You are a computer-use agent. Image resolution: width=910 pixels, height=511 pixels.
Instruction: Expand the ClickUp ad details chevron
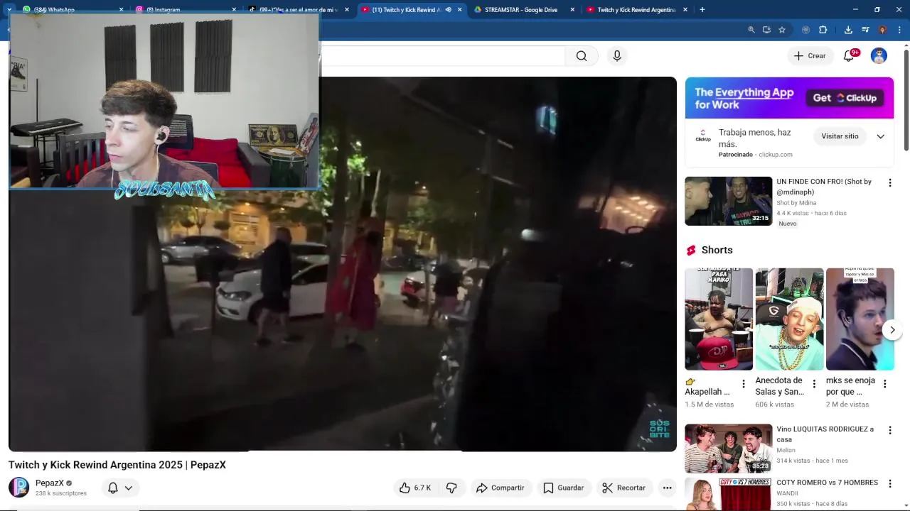point(880,136)
